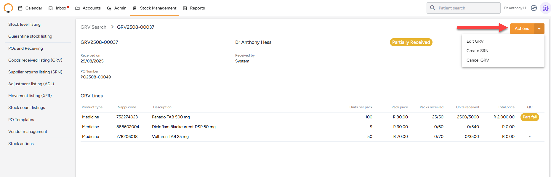This screenshot has width=551, height=177.
Task: Open Supplier returns listing (SRN)
Action: (35, 72)
